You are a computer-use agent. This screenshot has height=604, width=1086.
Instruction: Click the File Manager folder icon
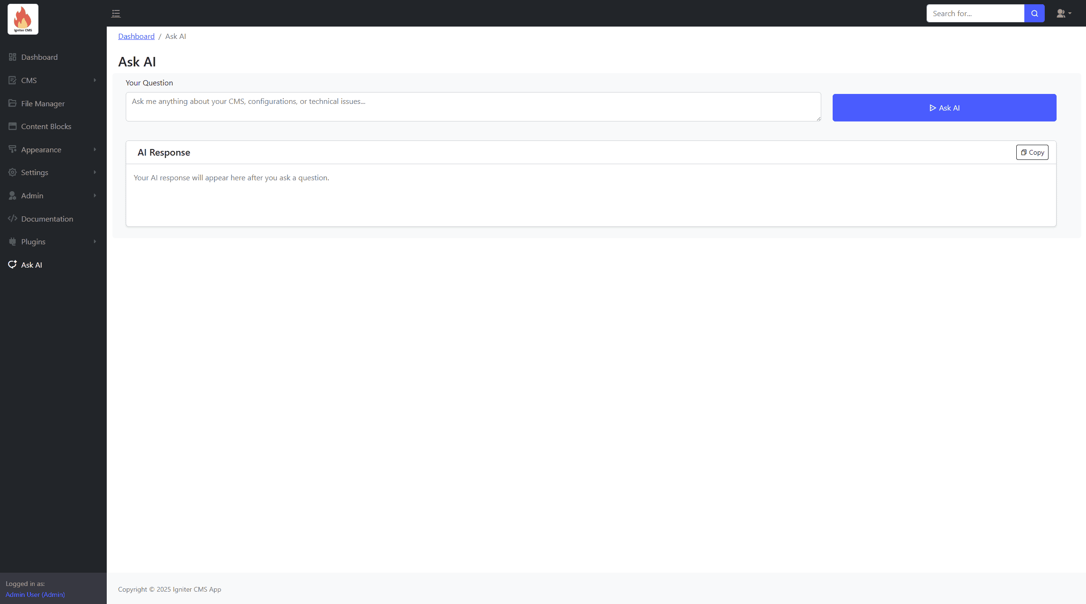(12, 103)
